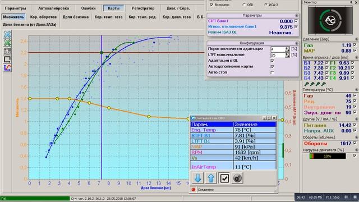
Task: Toggle the Питание 14.42 checkbox
Action: tap(355, 125)
